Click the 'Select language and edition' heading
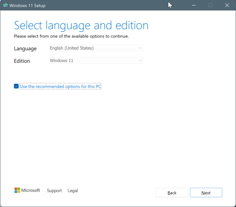236x207 pixels. 81,26
